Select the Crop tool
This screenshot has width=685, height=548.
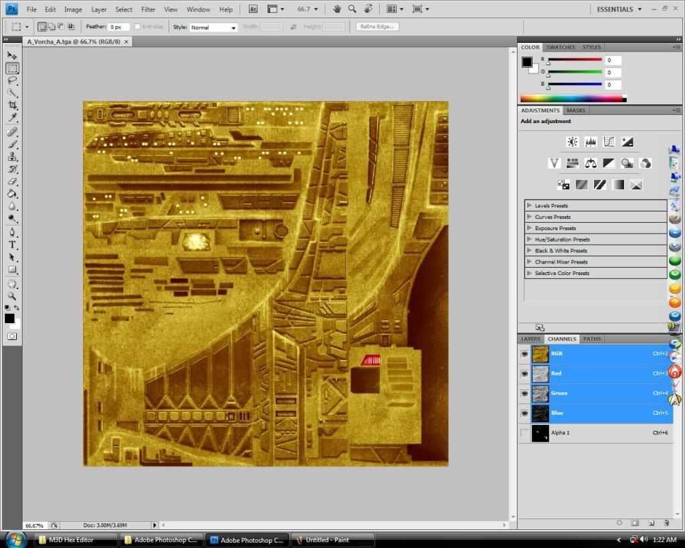pyautogui.click(x=12, y=105)
